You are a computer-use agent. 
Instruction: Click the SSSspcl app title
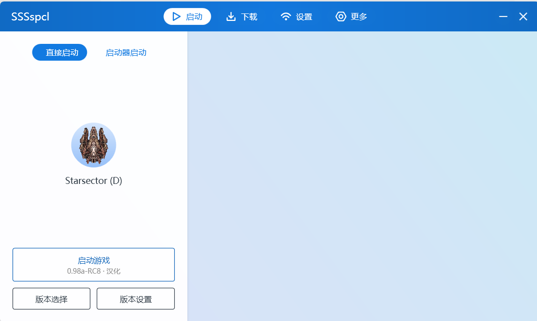coord(30,16)
